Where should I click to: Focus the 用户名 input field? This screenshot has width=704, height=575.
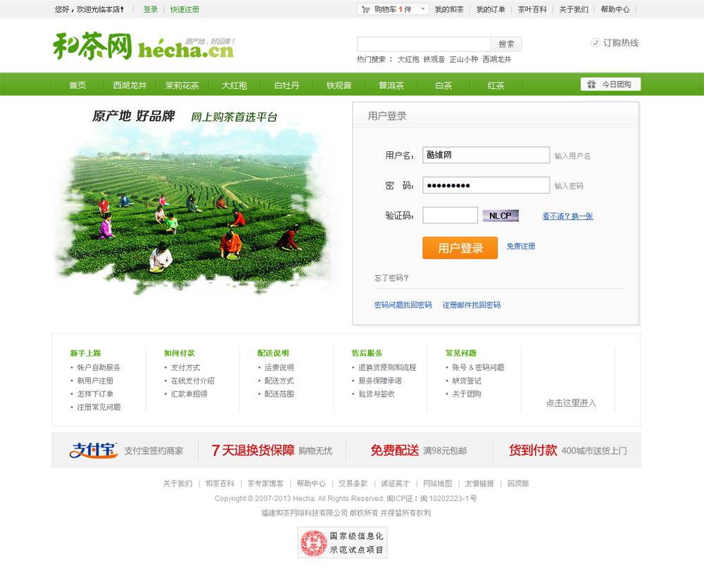(486, 155)
